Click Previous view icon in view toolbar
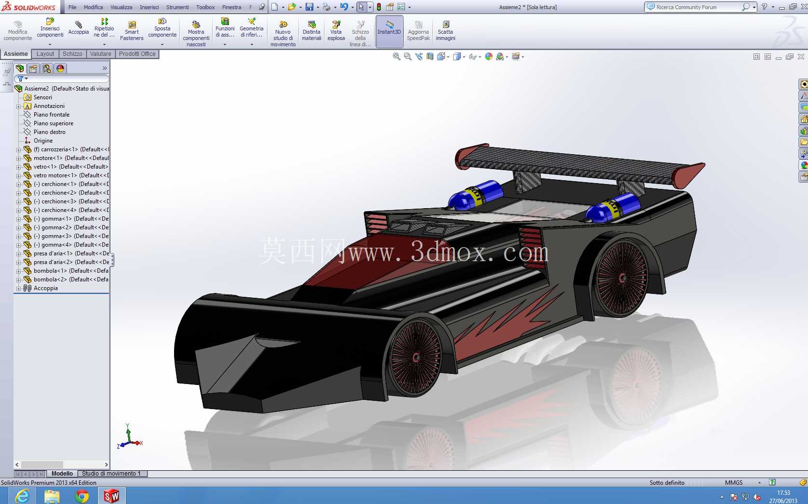808x504 pixels. point(418,56)
